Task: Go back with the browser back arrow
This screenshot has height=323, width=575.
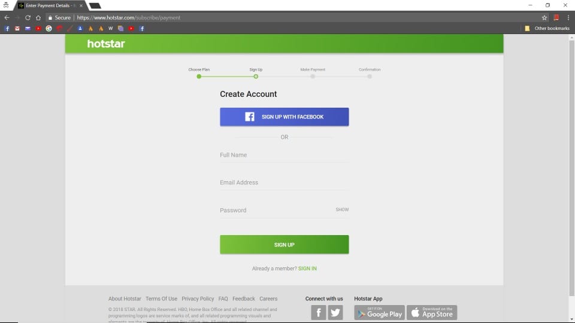Action: (x=7, y=17)
